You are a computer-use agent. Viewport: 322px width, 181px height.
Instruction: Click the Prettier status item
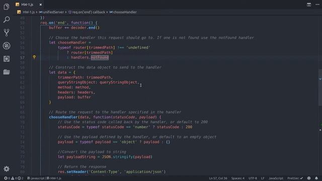click(295, 178)
